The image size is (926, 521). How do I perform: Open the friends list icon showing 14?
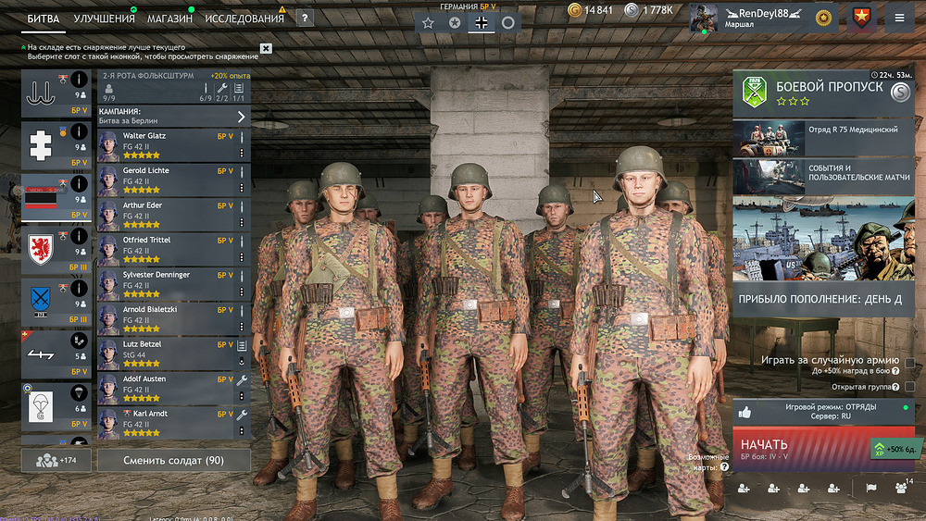point(902,488)
